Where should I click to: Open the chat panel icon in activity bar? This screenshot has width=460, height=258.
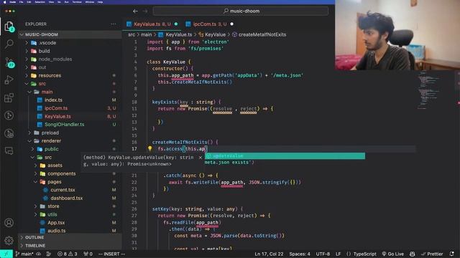[9, 151]
